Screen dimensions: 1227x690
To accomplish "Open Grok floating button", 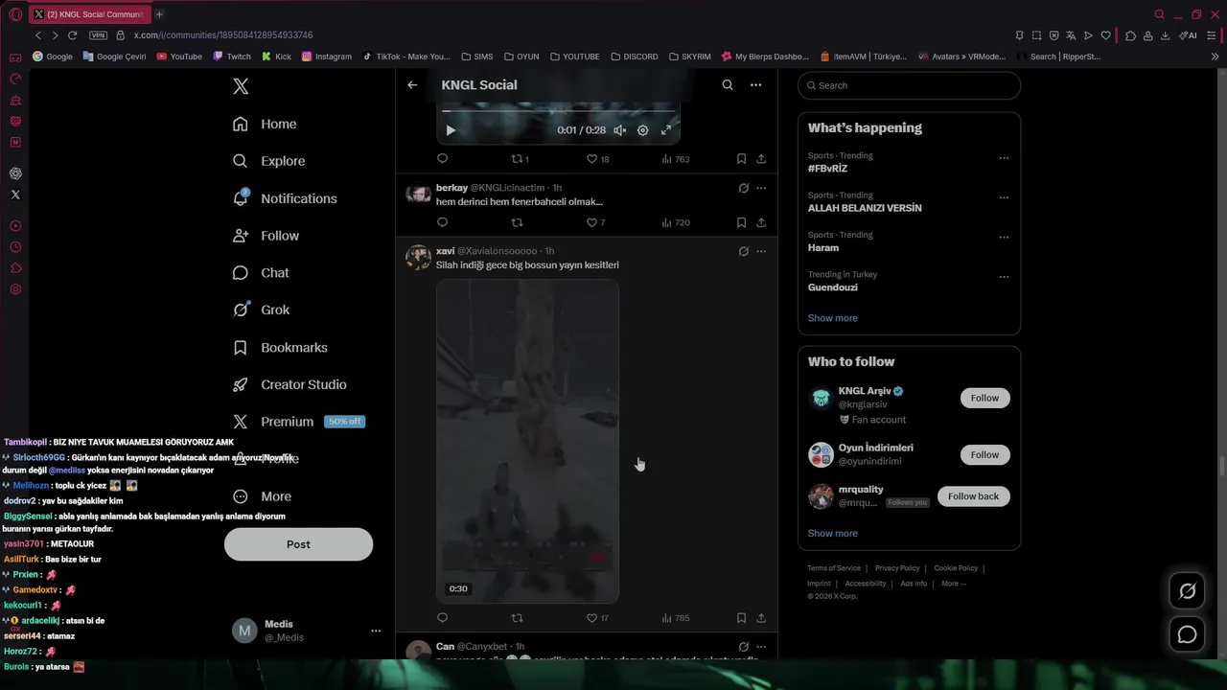I will point(1187,591).
